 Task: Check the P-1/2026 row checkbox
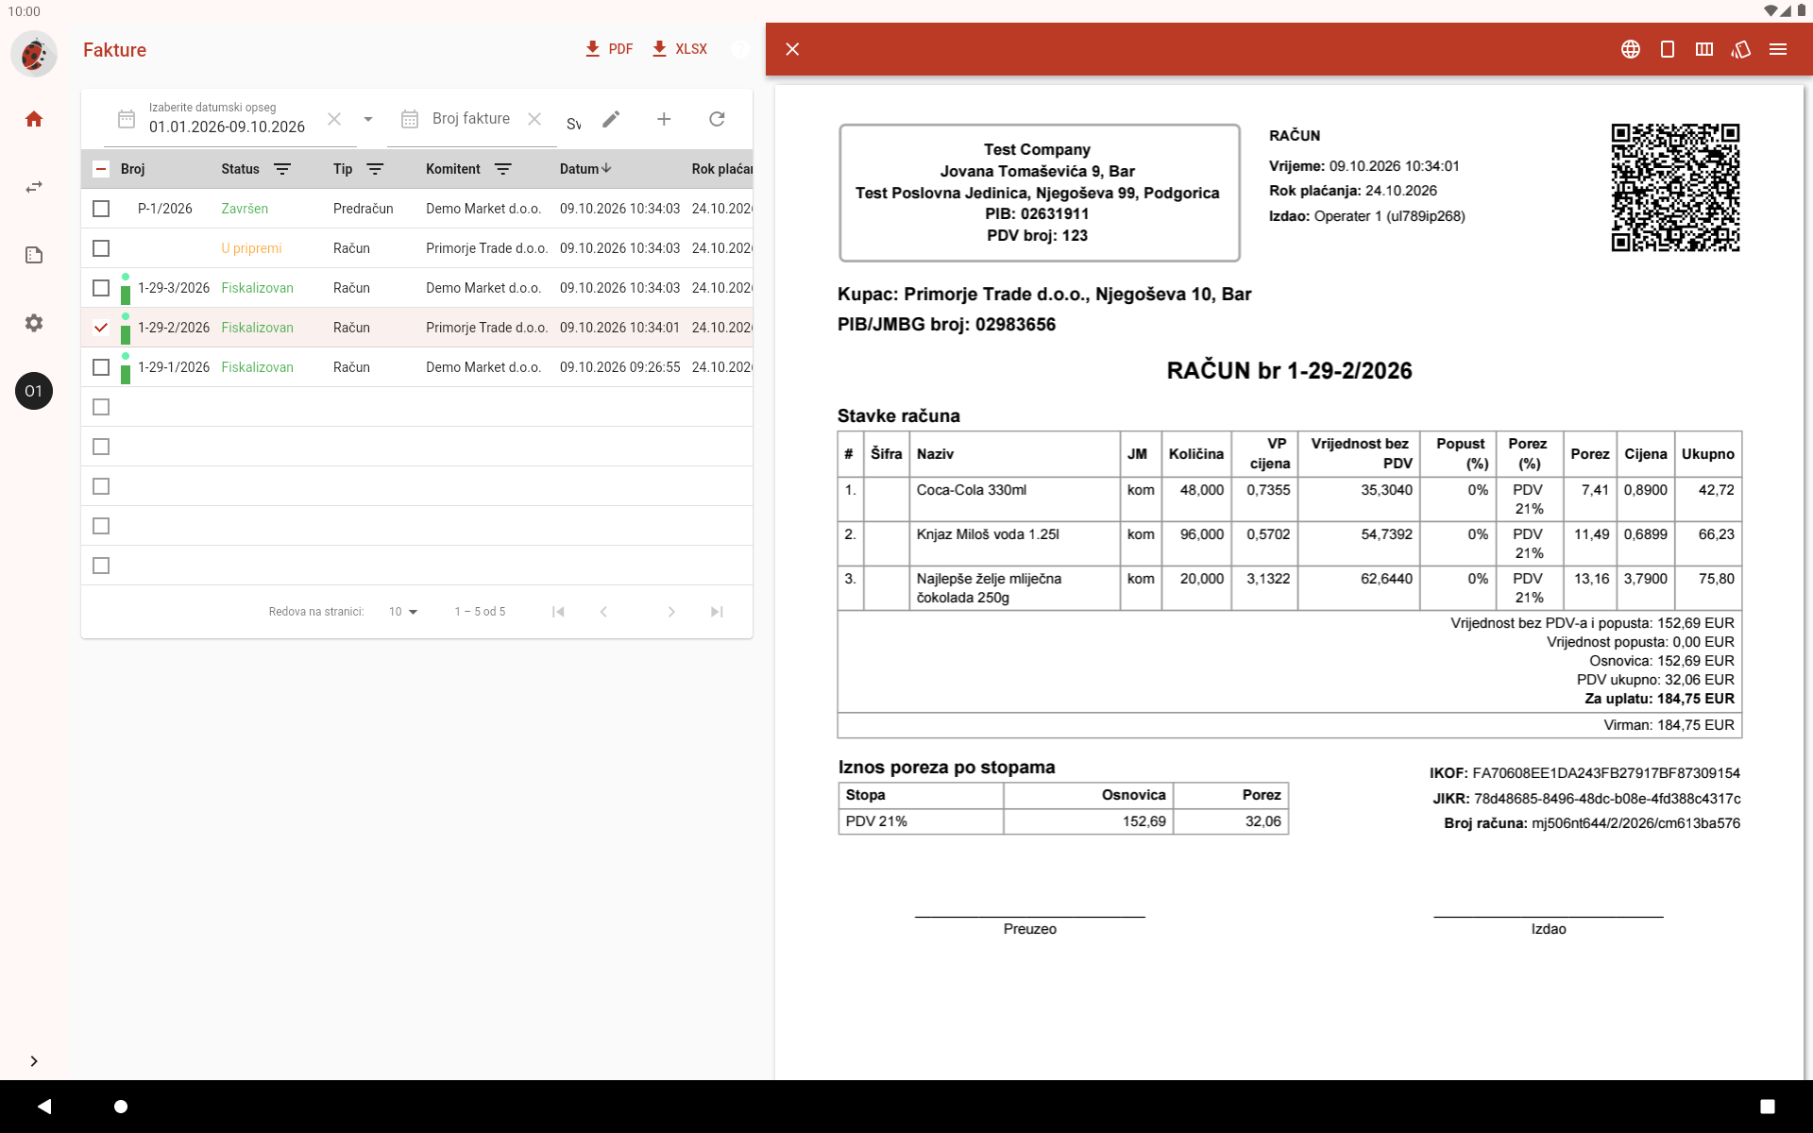tap(101, 209)
